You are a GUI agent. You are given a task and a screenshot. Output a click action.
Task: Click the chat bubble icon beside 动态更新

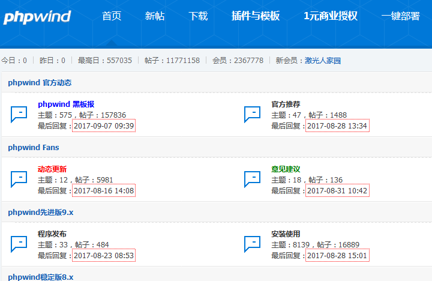19,179
